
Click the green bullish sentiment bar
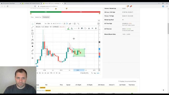(46, 12)
